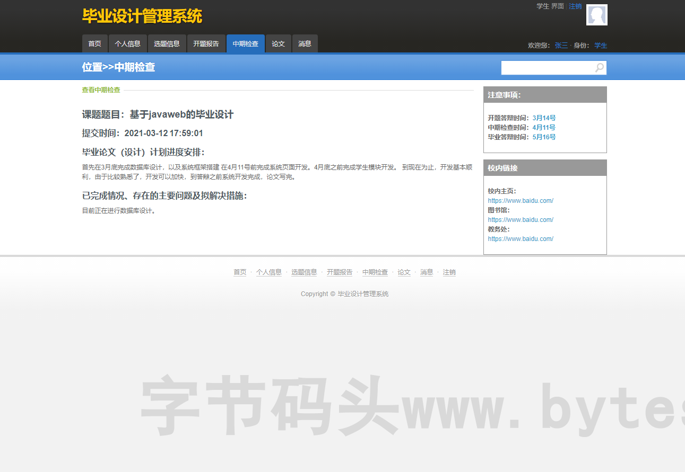Viewport: 685px width, 472px height.
Task: Click the footer 个人信息 link
Action: coord(269,272)
